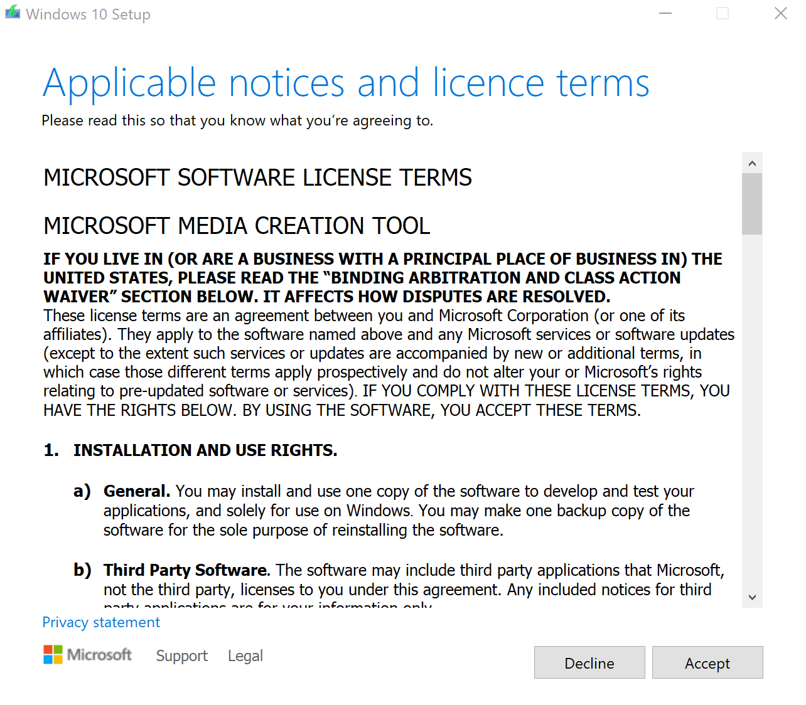The height and width of the screenshot is (705, 806).
Task: Click the "Windows 10 Setup" title text
Action: 89,14
